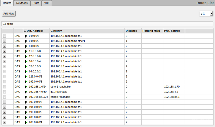The height and width of the screenshot is (127, 215).
Task: Click the minus button for route 200.0.0.0/5
Action: point(5,117)
